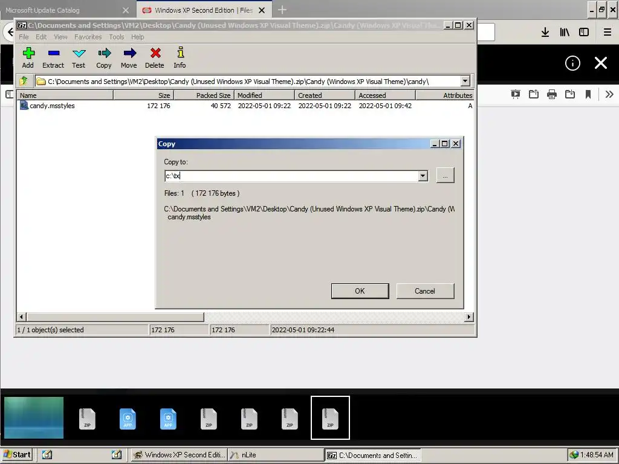Expand the 7-Zip address bar dropdown
Viewport: 619px width, 464px height.
[x=465, y=82]
